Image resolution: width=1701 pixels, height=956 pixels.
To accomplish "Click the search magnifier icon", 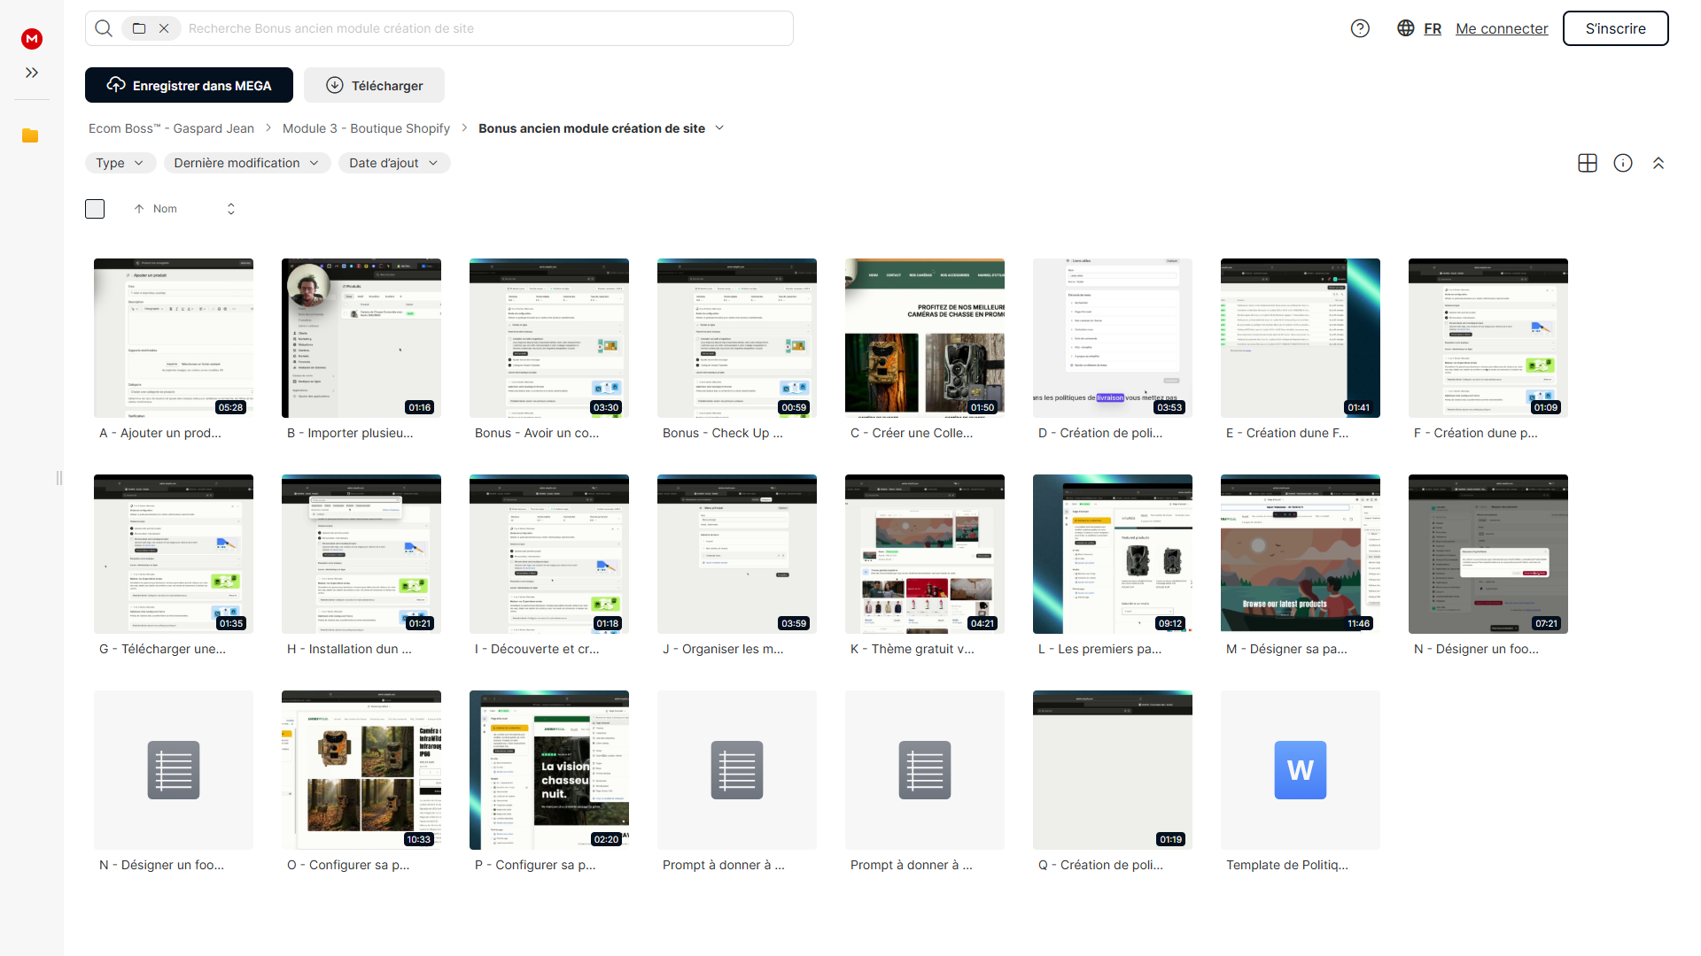I will [104, 28].
